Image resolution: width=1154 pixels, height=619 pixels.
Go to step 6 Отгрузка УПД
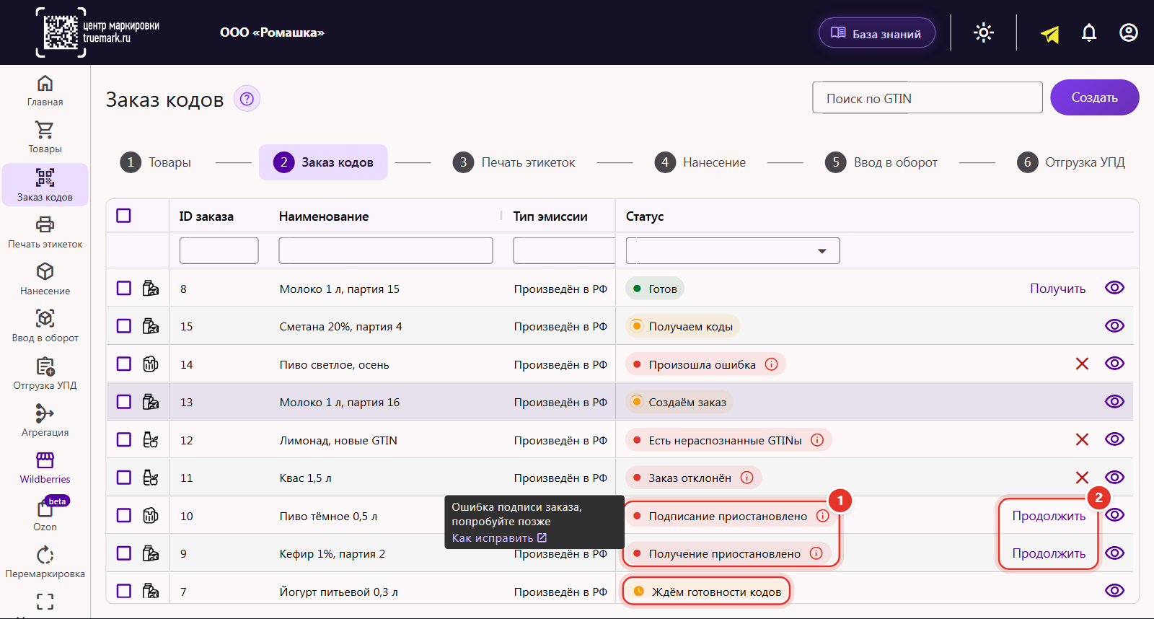1071,162
